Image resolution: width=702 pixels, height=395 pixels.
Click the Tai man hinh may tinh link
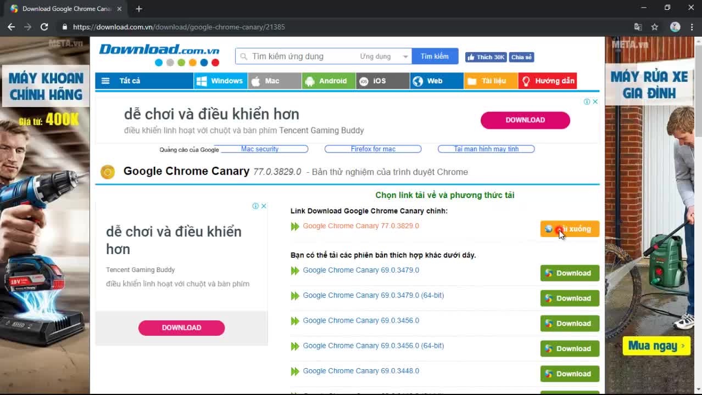pos(486,149)
